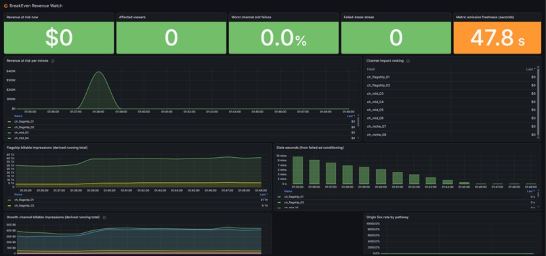Sort Channel impact ranking by Last column

[531, 69]
